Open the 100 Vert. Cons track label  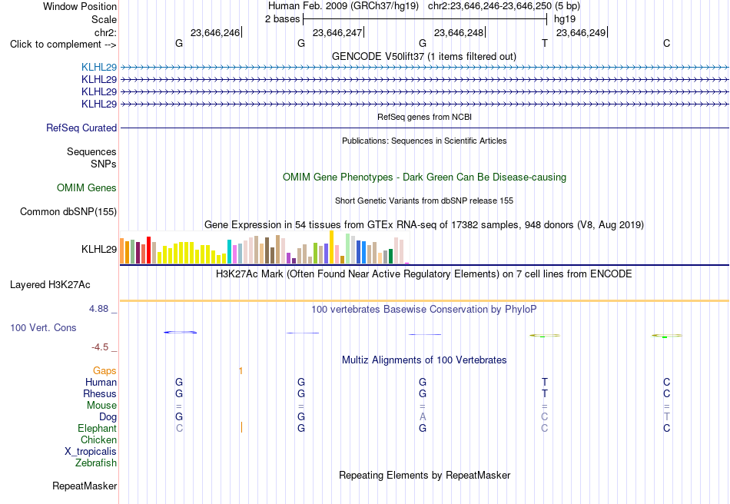click(43, 327)
